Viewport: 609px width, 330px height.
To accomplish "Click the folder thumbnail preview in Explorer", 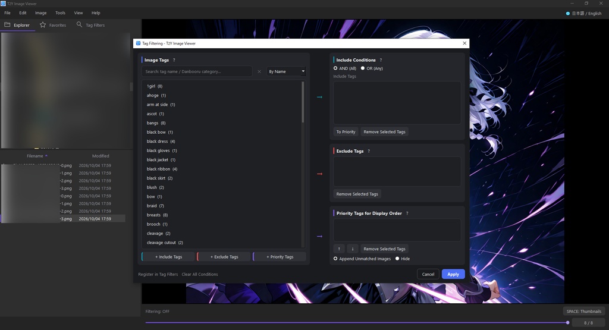I will point(65,90).
